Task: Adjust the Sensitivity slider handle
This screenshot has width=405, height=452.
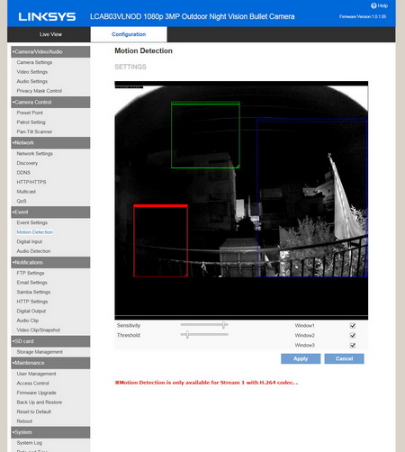Action: pos(224,325)
